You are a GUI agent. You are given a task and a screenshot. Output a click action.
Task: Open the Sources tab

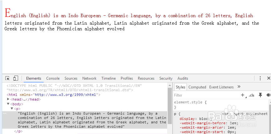click(71, 78)
